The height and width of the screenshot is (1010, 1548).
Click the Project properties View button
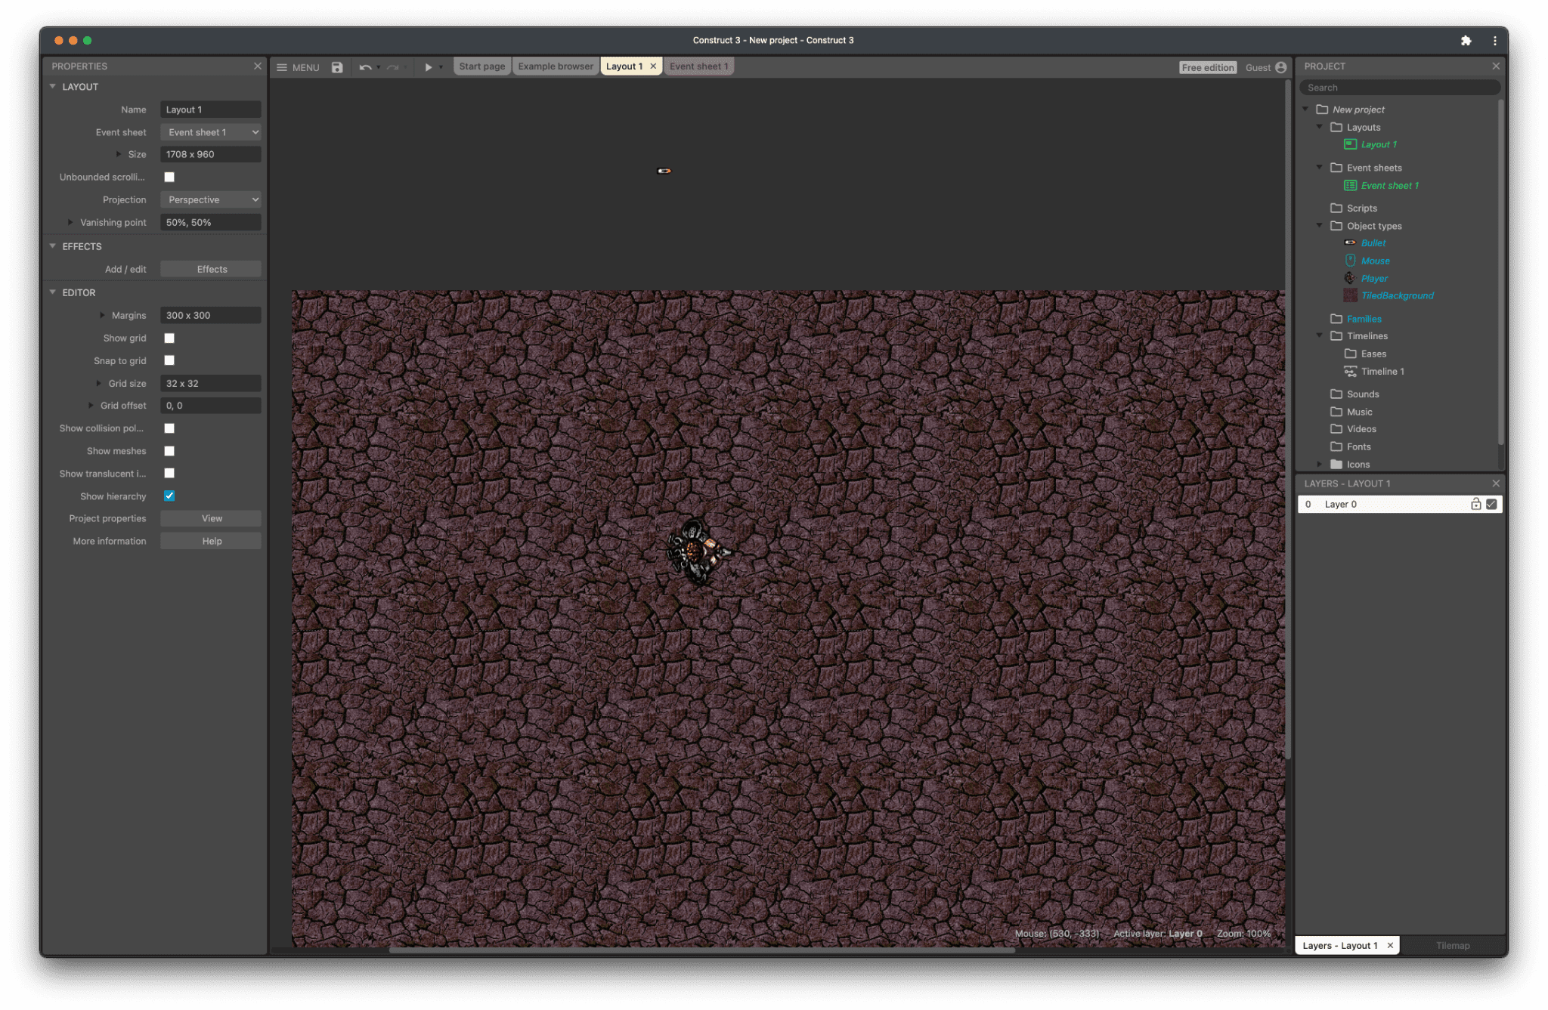coord(210,518)
